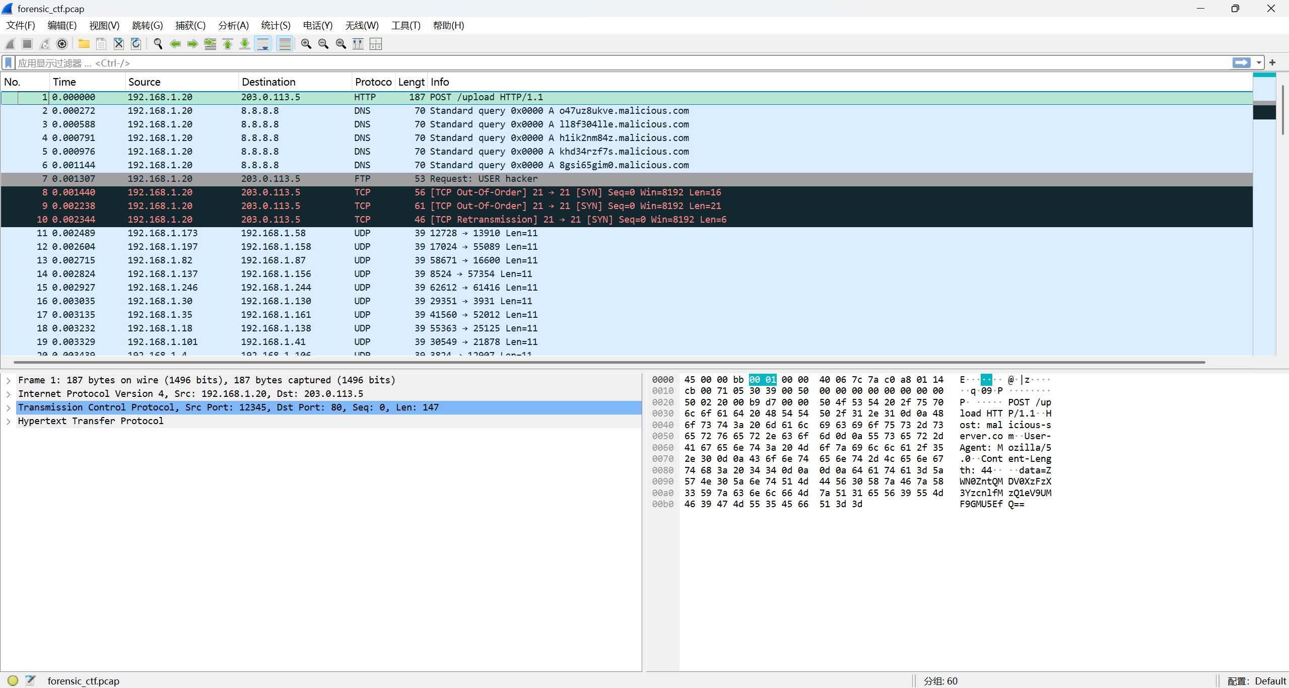
Task: Click the packet list horizontal scrollbar
Action: [x=604, y=362]
